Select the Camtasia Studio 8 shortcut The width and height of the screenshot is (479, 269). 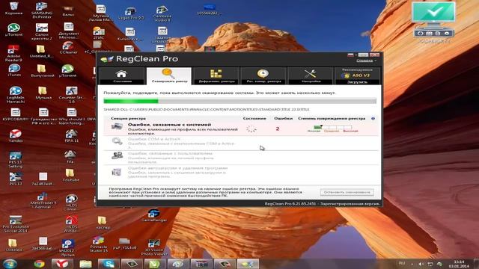point(162,13)
